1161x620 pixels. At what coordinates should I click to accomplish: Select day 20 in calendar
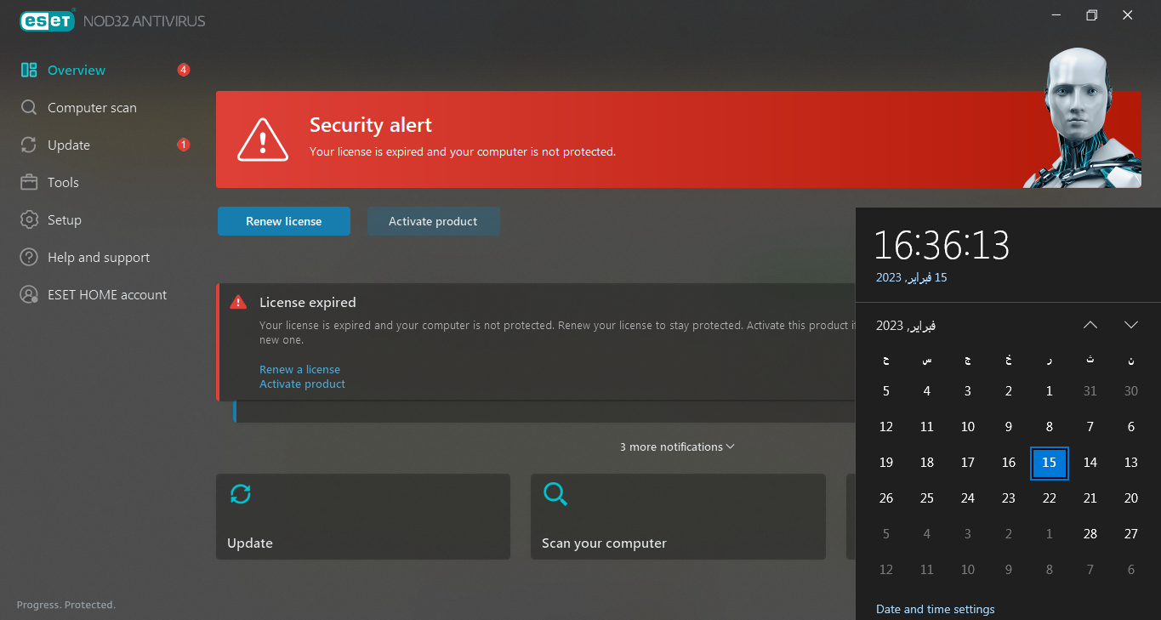[1131, 498]
